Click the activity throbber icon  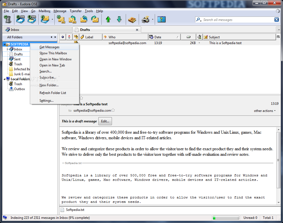277,11
